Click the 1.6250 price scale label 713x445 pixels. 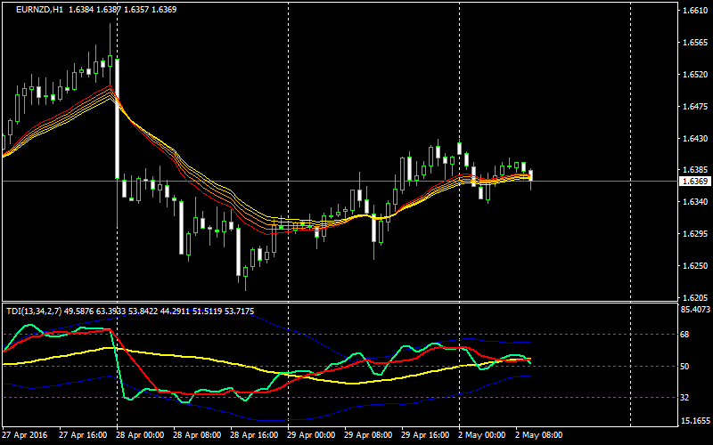coord(695,266)
